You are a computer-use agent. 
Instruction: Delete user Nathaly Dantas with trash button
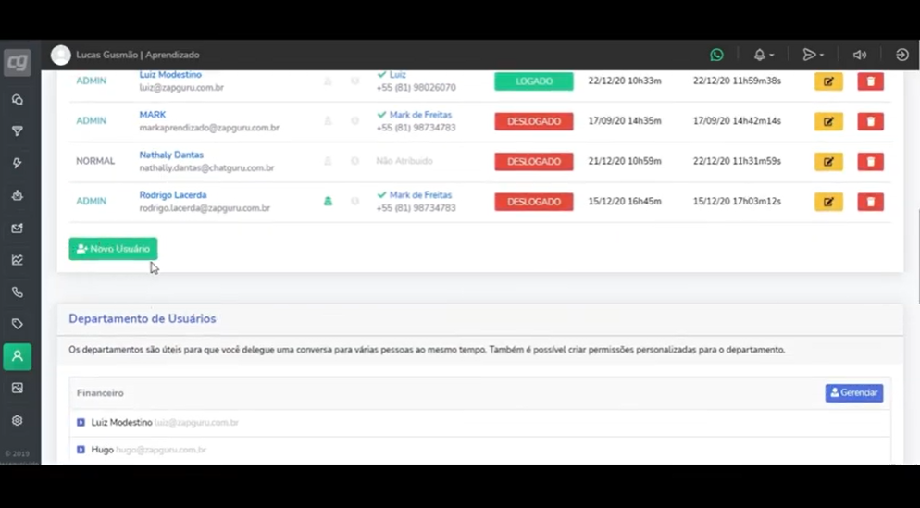pyautogui.click(x=871, y=161)
